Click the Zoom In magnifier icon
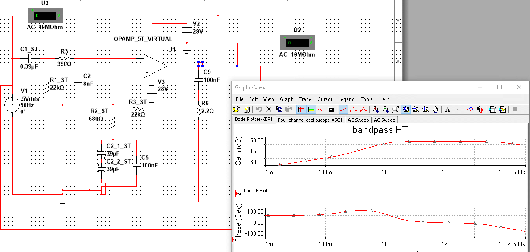This screenshot has height=252, width=530. coord(376,110)
